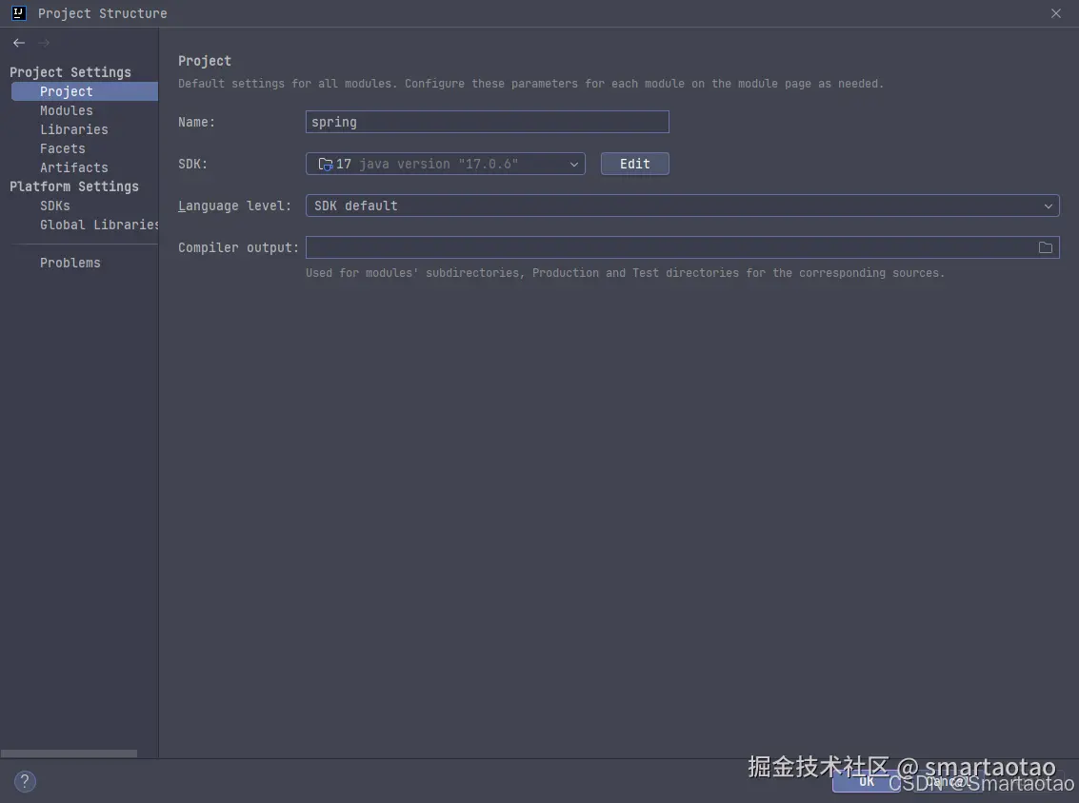Open the SDK dropdown list

[x=446, y=164]
